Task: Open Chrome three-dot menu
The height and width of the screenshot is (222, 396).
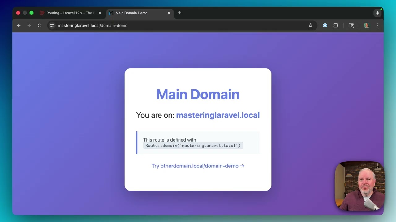Action: point(377,26)
